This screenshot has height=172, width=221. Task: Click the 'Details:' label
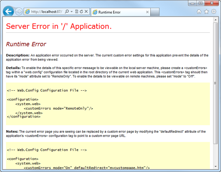14,68
